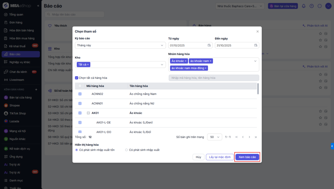Viewport: 334px width, 189px height.
Task: Close the Chọn tham số dialog
Action: click(257, 31)
